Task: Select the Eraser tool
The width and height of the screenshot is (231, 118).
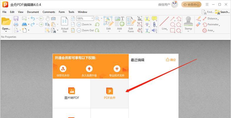Action: (198, 24)
